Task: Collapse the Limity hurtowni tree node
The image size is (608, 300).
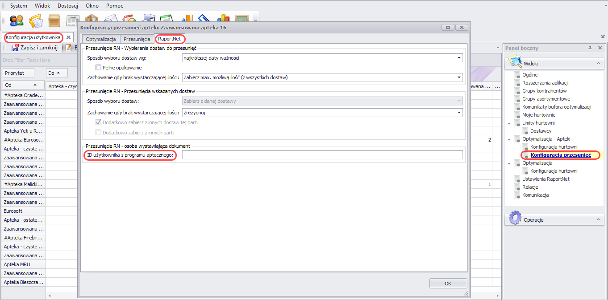Action: 510,123
